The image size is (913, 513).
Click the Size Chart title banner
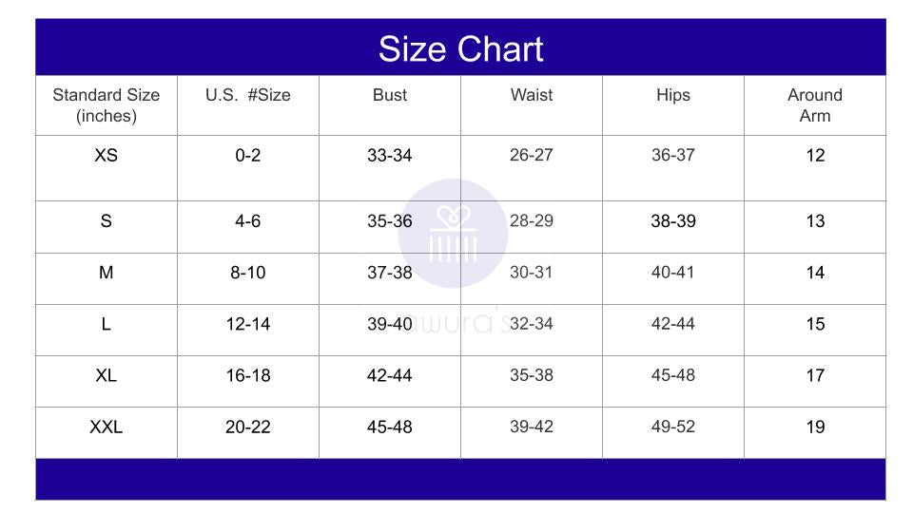[460, 48]
